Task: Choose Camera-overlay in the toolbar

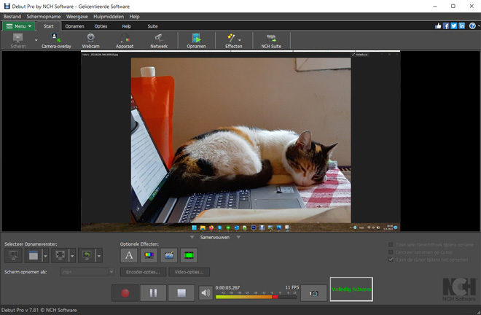Action: coord(56,41)
